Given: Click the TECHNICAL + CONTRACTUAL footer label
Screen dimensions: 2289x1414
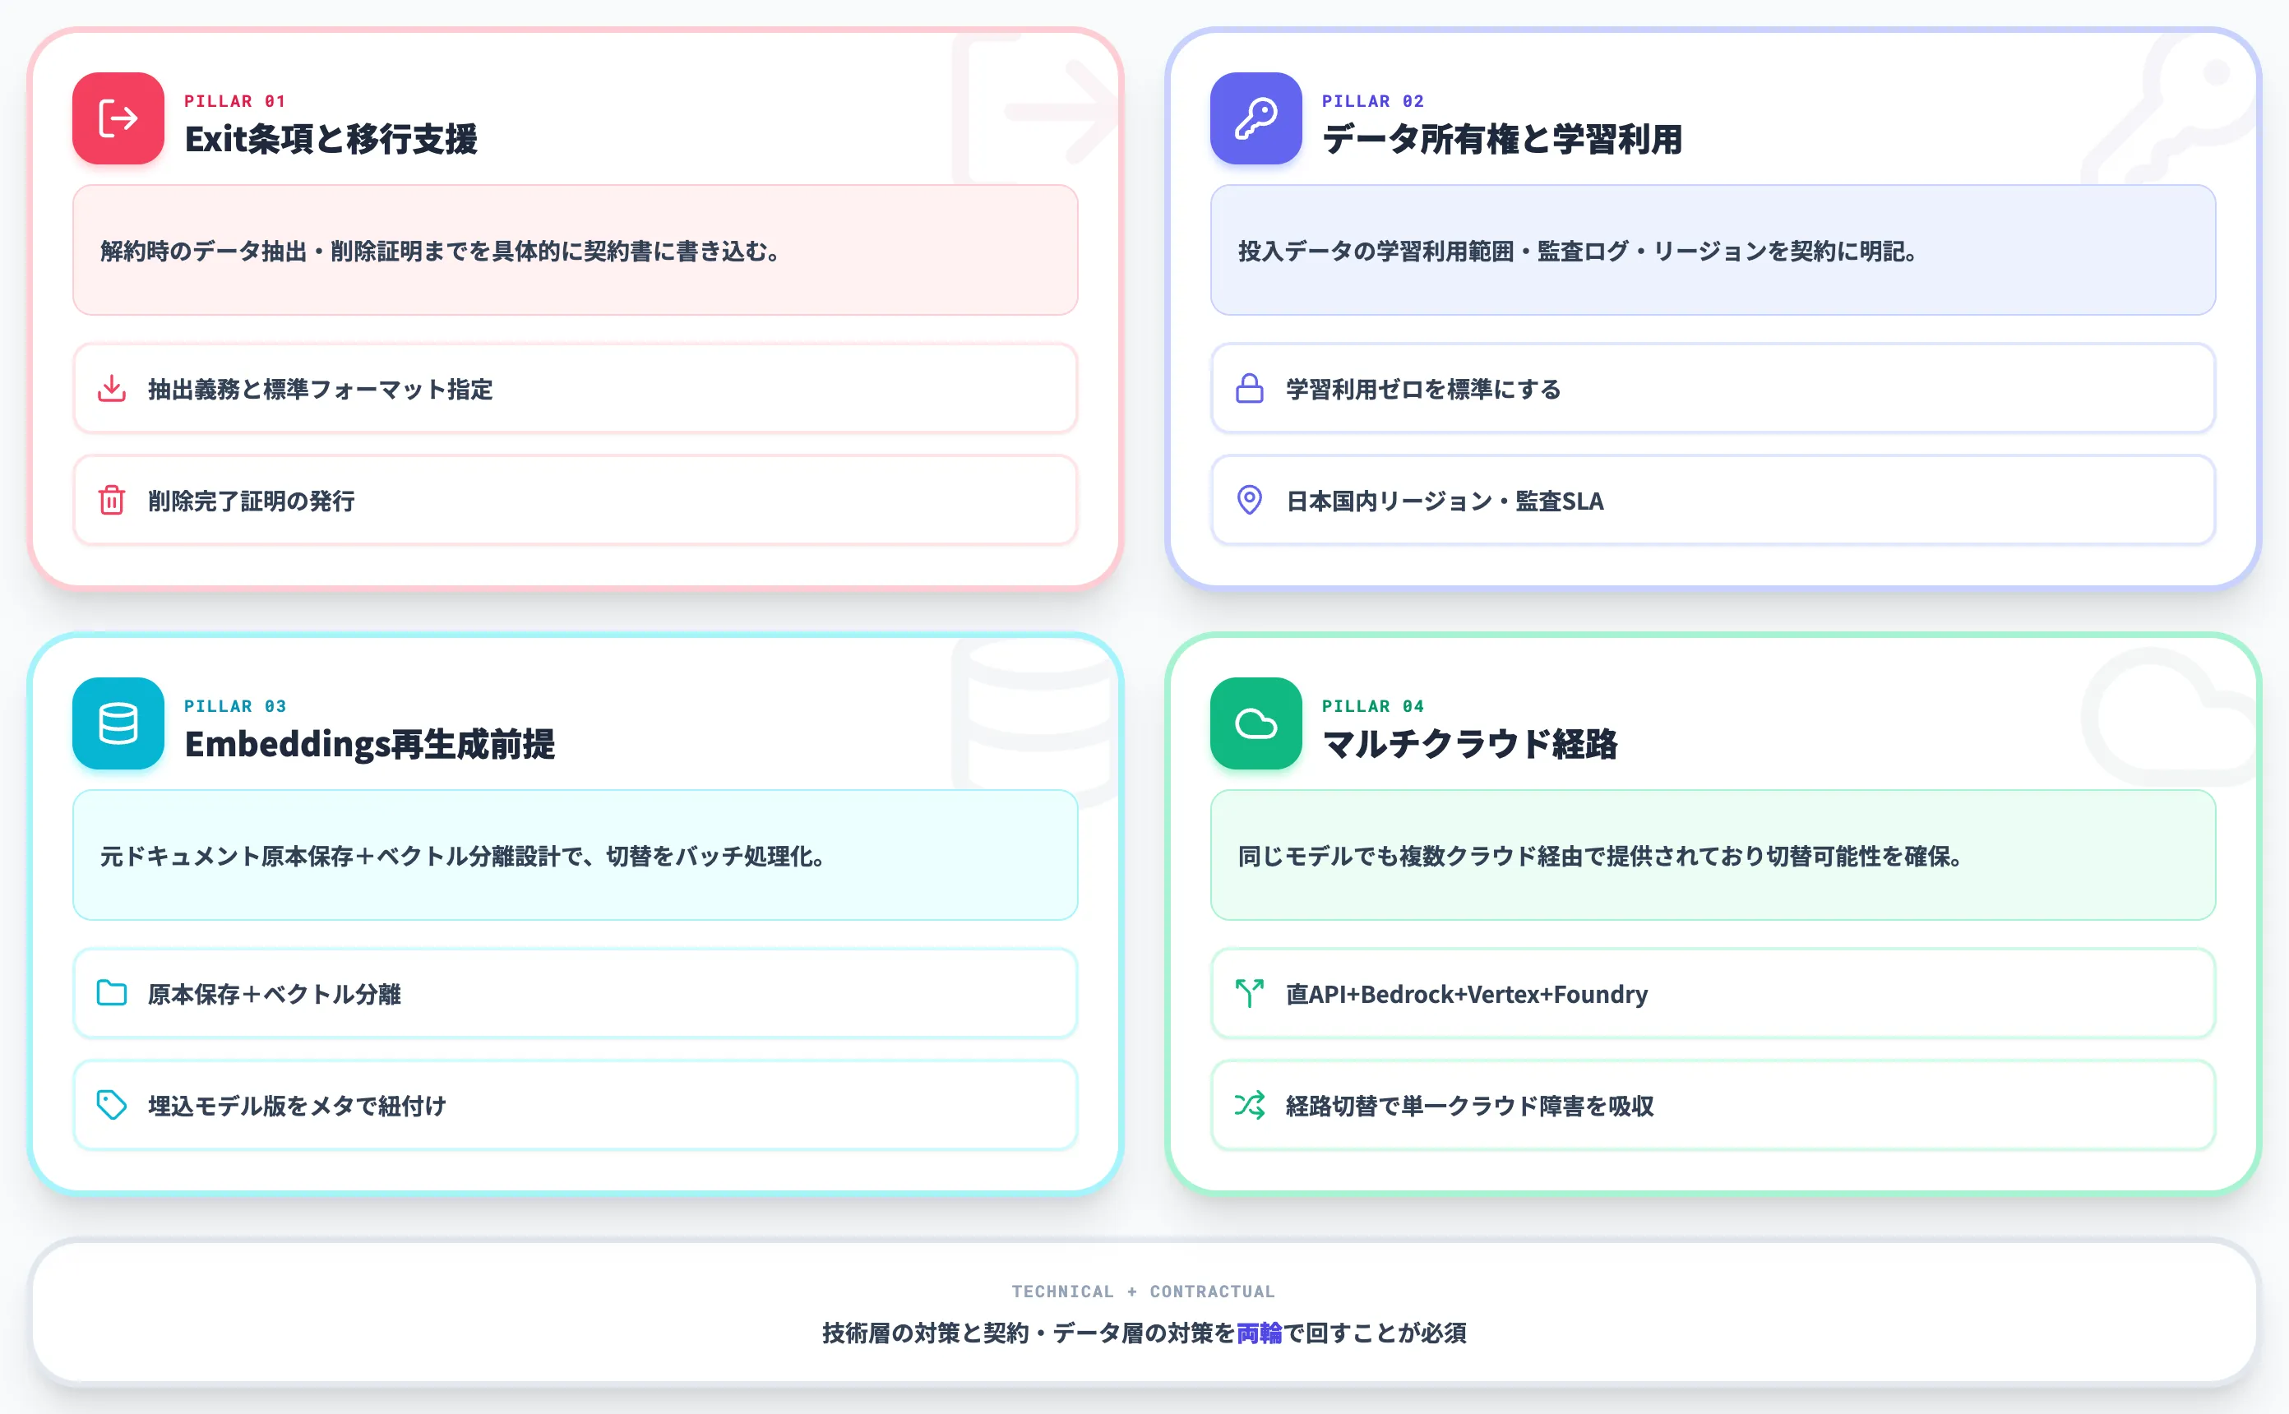Looking at the screenshot, I should [x=1144, y=1292].
